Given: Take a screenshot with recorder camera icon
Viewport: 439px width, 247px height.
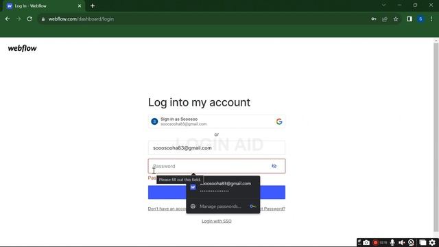Looking at the screenshot, I should (366, 242).
